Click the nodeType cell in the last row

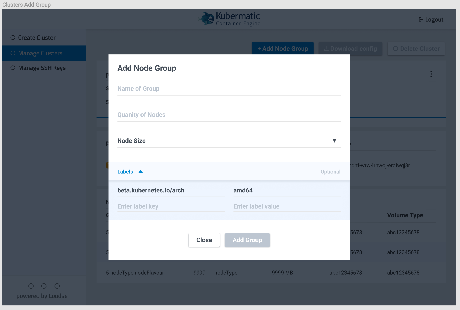pyautogui.click(x=226, y=273)
